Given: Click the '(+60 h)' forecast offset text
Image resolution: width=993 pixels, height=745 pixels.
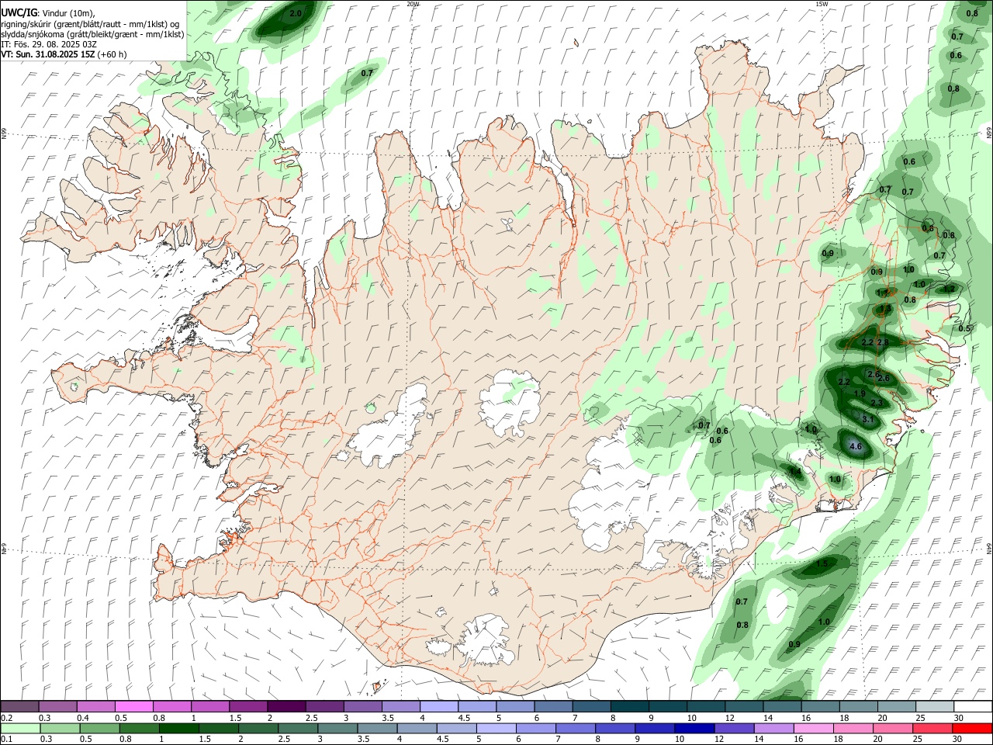Looking at the screenshot, I should (x=112, y=54).
